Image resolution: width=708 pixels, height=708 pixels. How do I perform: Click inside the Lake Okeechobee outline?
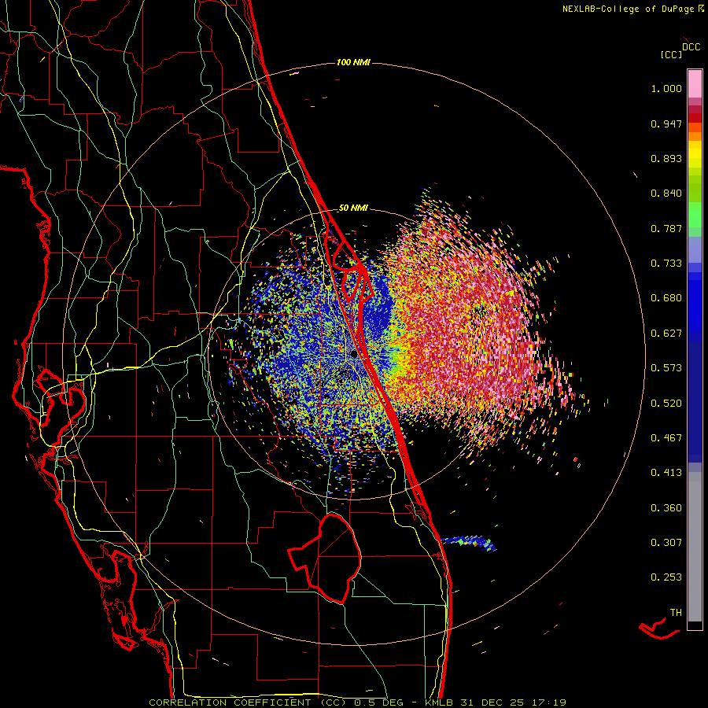pyautogui.click(x=334, y=558)
